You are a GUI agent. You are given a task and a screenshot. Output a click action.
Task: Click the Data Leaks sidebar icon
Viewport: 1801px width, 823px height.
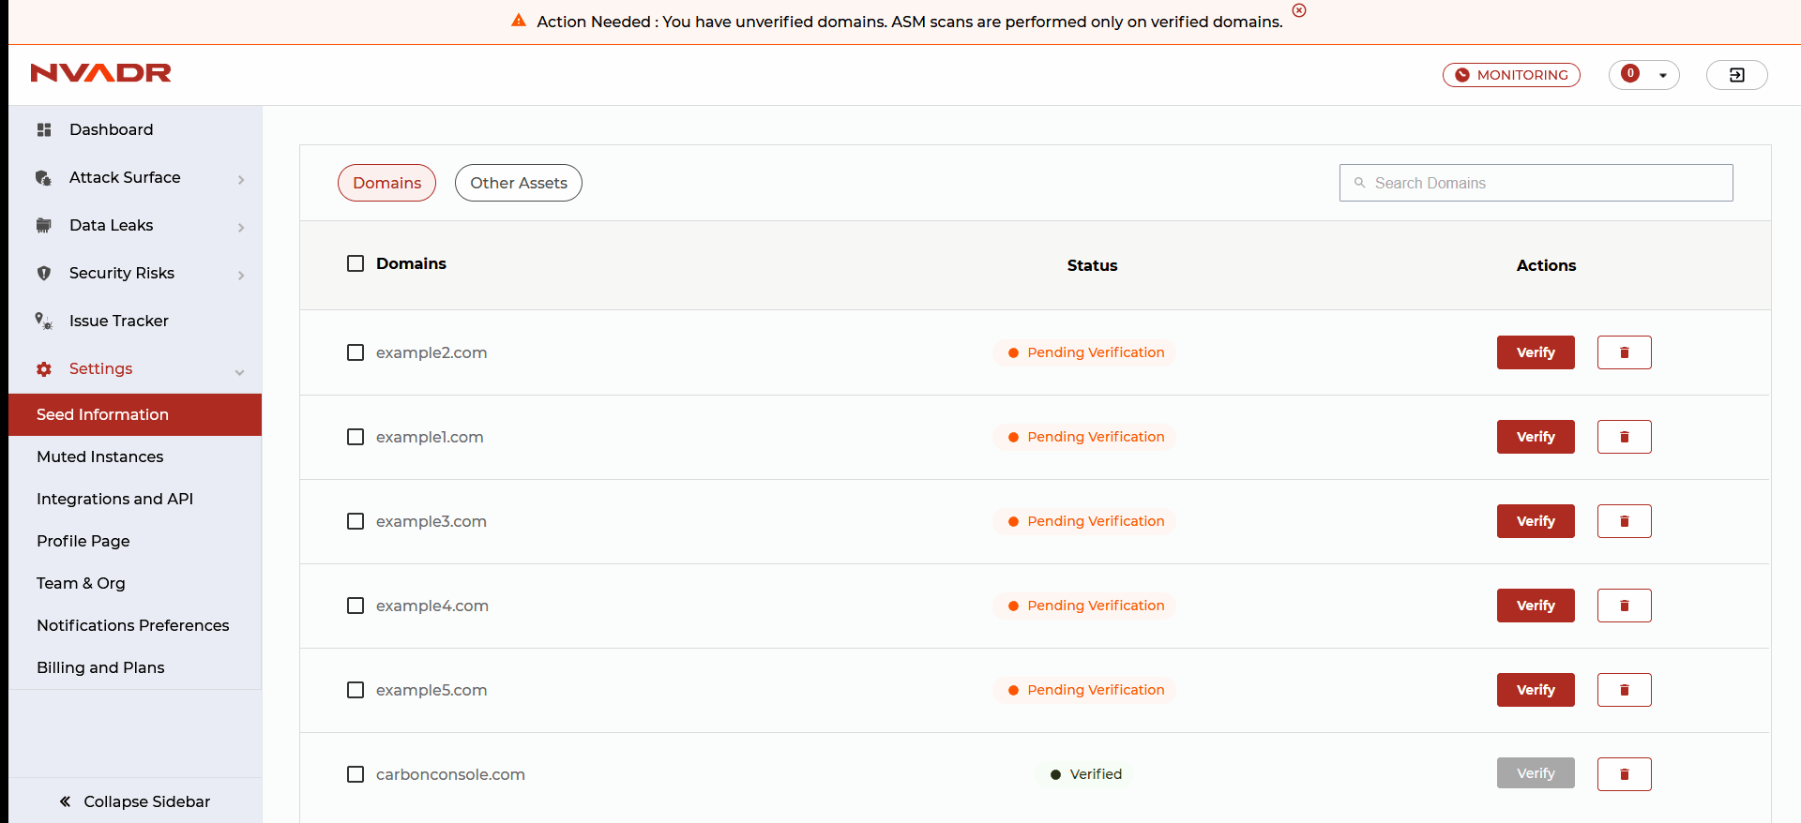[x=43, y=226]
